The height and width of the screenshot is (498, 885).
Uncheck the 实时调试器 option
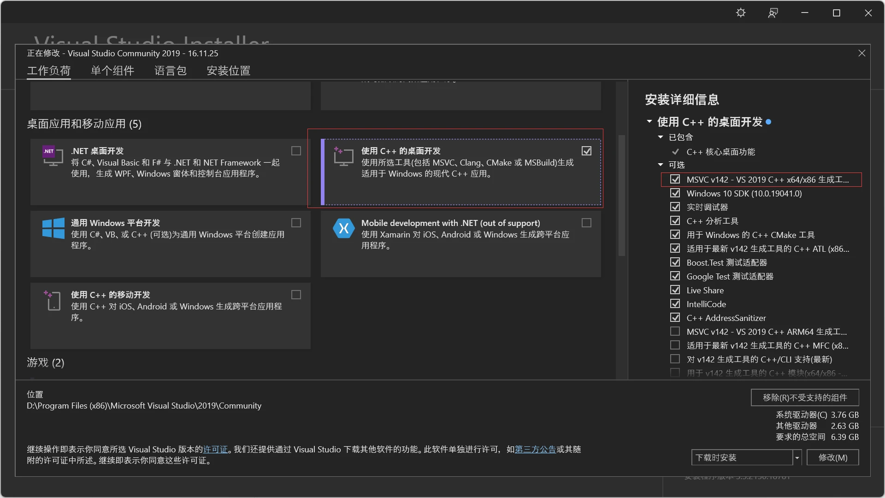(x=675, y=207)
